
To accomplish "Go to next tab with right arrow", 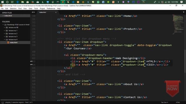I will tap(34, 12).
